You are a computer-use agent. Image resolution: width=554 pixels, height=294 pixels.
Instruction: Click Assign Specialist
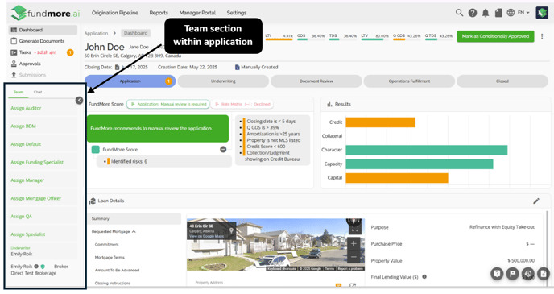28,234
